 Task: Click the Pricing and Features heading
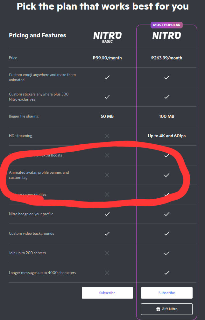pos(38,35)
